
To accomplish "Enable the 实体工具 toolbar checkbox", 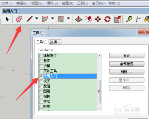I will tap(41, 71).
